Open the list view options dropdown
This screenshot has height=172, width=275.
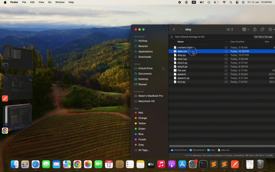(230, 29)
